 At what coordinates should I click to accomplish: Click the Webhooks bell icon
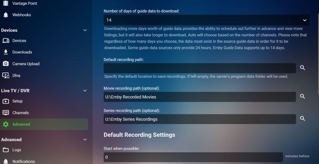(x=6, y=15)
